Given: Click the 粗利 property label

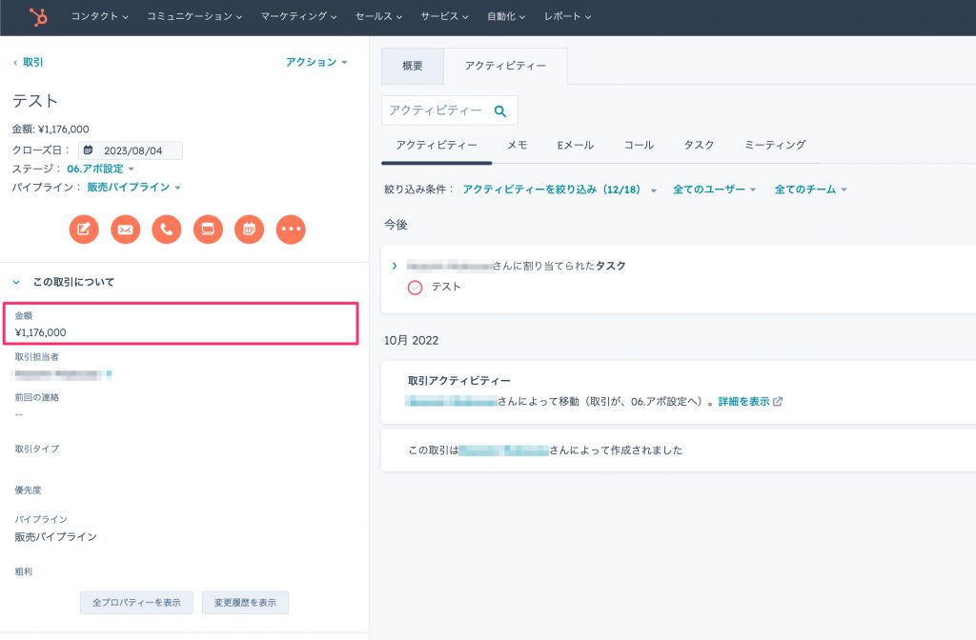Looking at the screenshot, I should click(24, 571).
